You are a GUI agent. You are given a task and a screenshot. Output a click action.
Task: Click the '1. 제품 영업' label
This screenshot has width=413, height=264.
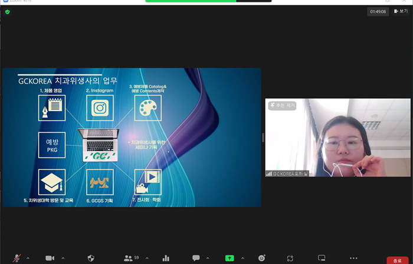point(51,91)
